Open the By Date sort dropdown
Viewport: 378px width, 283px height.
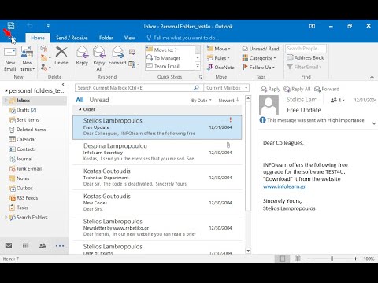click(201, 101)
